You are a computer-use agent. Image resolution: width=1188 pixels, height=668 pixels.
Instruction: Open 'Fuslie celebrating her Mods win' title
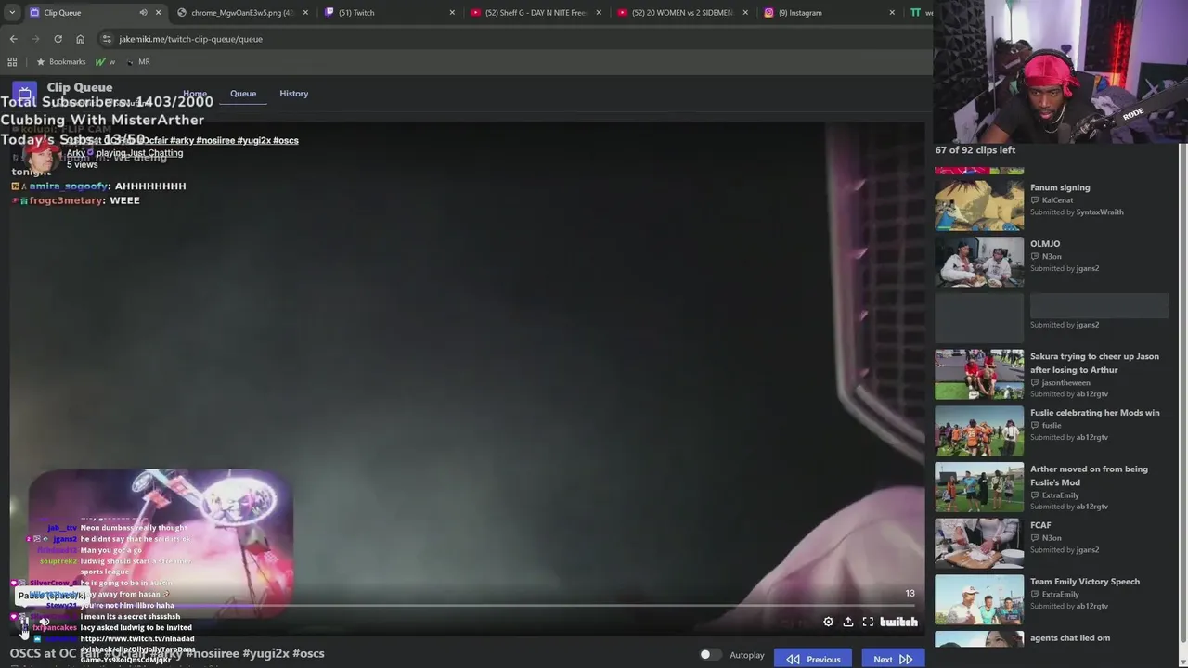(1095, 413)
